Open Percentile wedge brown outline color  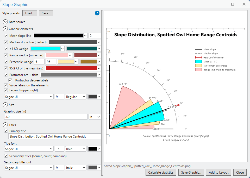[90, 62]
